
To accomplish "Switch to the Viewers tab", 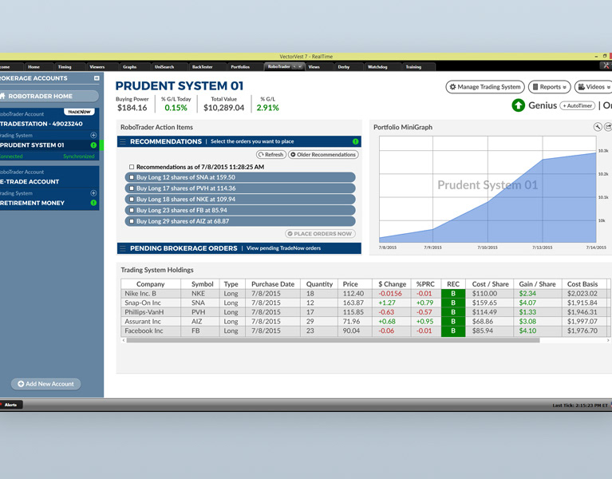I will coord(97,67).
